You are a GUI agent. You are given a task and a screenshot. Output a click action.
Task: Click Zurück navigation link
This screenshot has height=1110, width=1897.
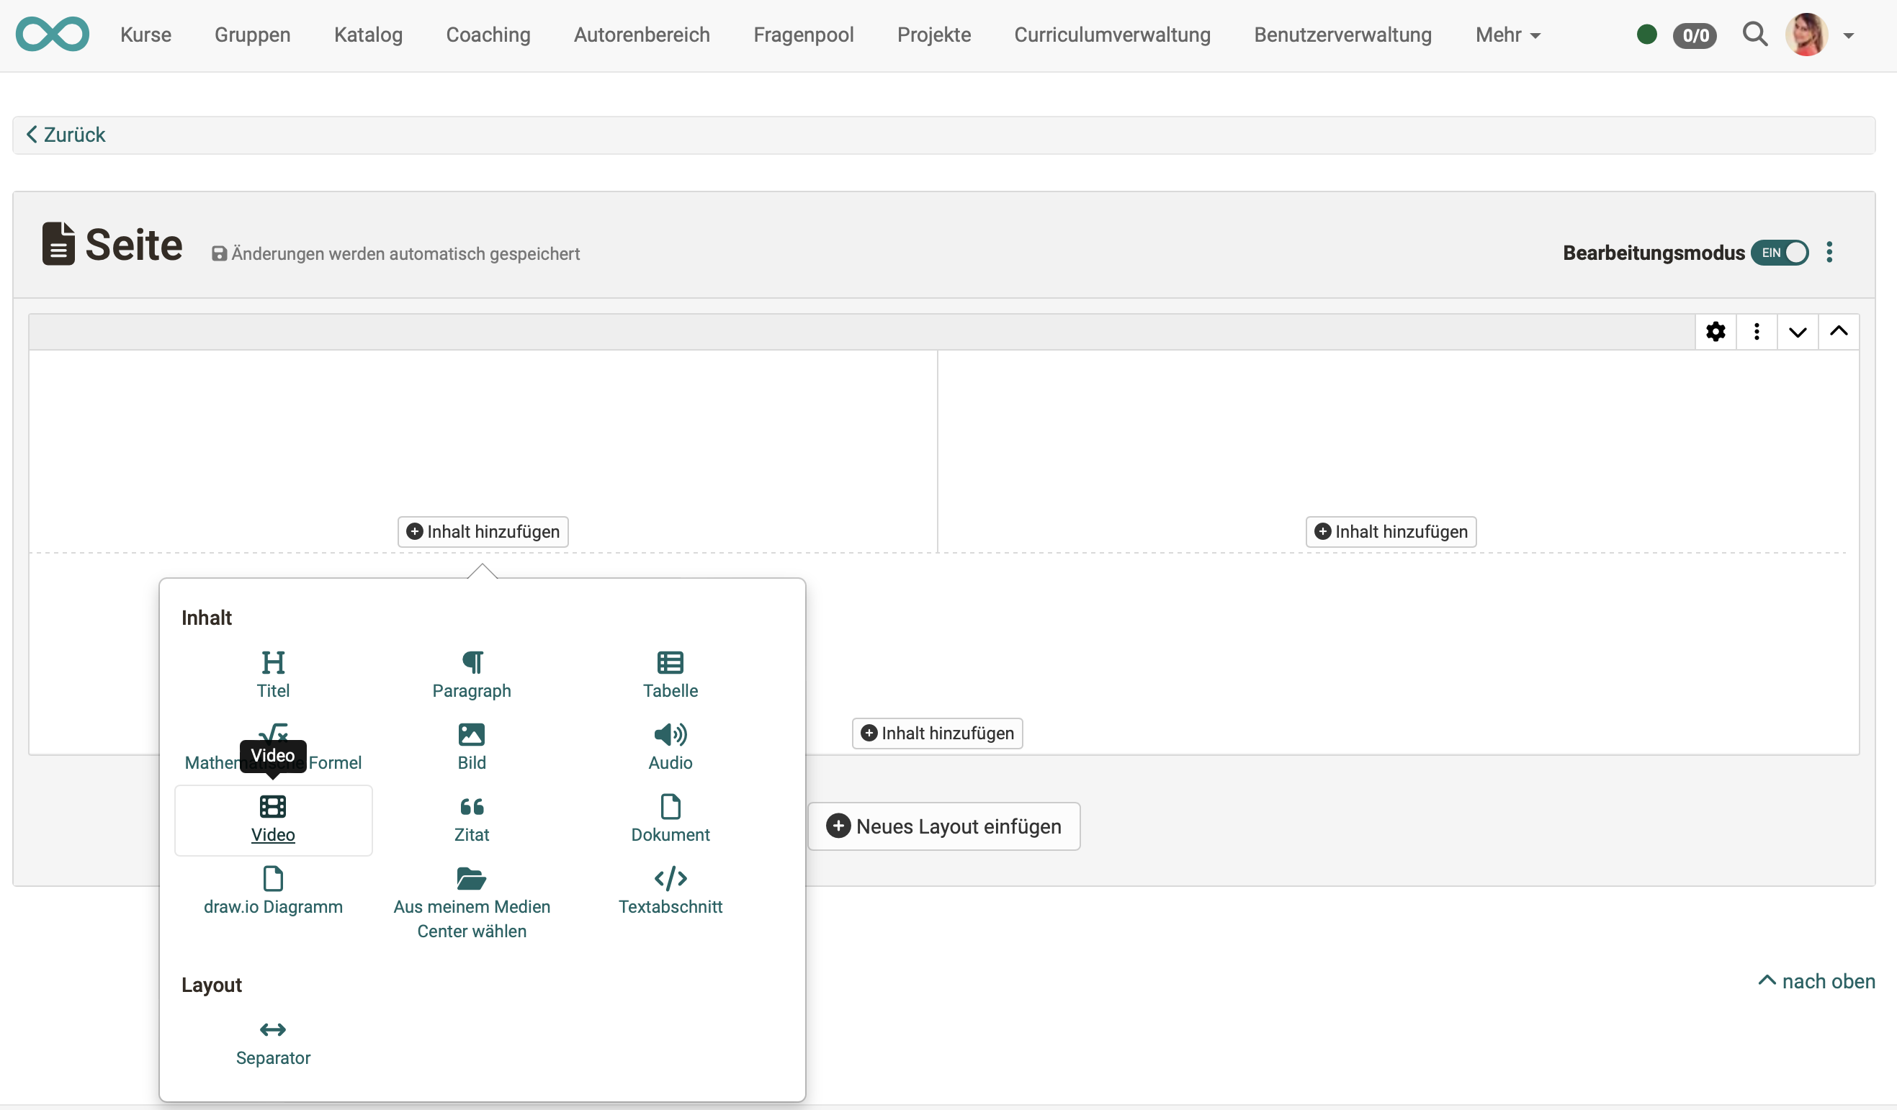[x=63, y=133]
